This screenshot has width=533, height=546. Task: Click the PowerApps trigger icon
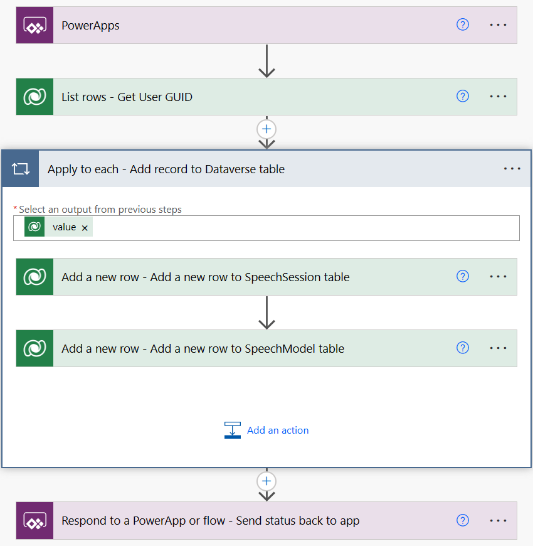34,25
